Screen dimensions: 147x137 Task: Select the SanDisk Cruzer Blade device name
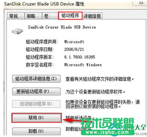[62, 27]
